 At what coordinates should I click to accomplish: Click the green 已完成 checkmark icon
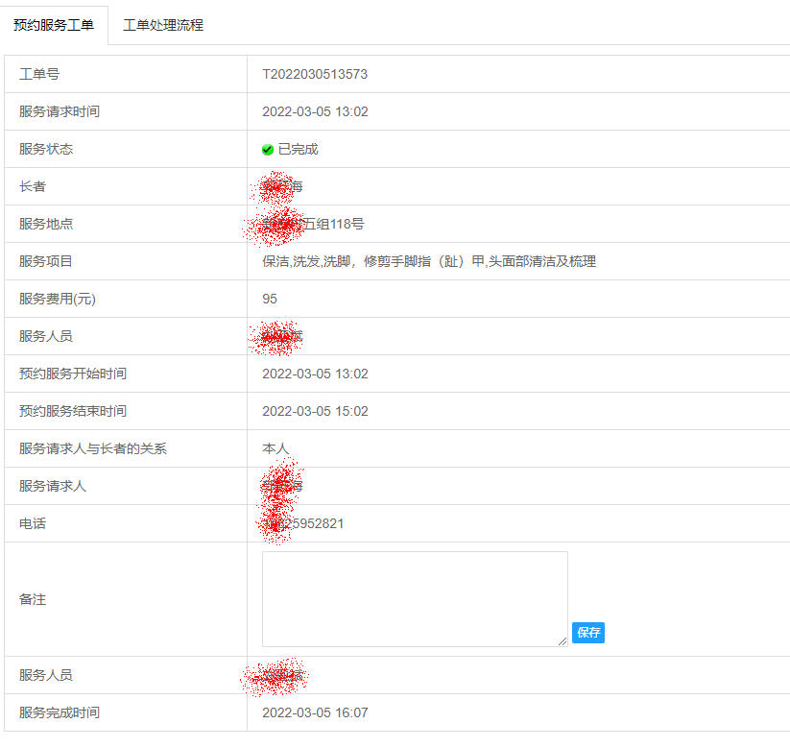[268, 150]
